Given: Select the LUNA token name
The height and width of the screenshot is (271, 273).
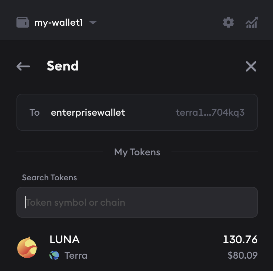Looking at the screenshot, I should pos(65,240).
